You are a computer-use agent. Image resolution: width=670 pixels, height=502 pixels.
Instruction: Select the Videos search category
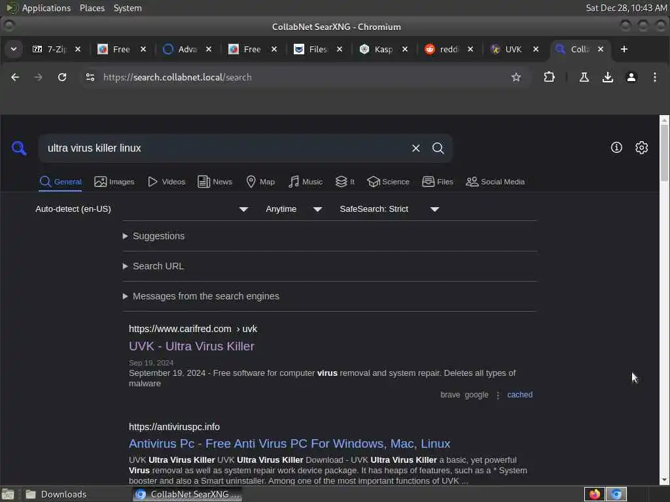[166, 182]
